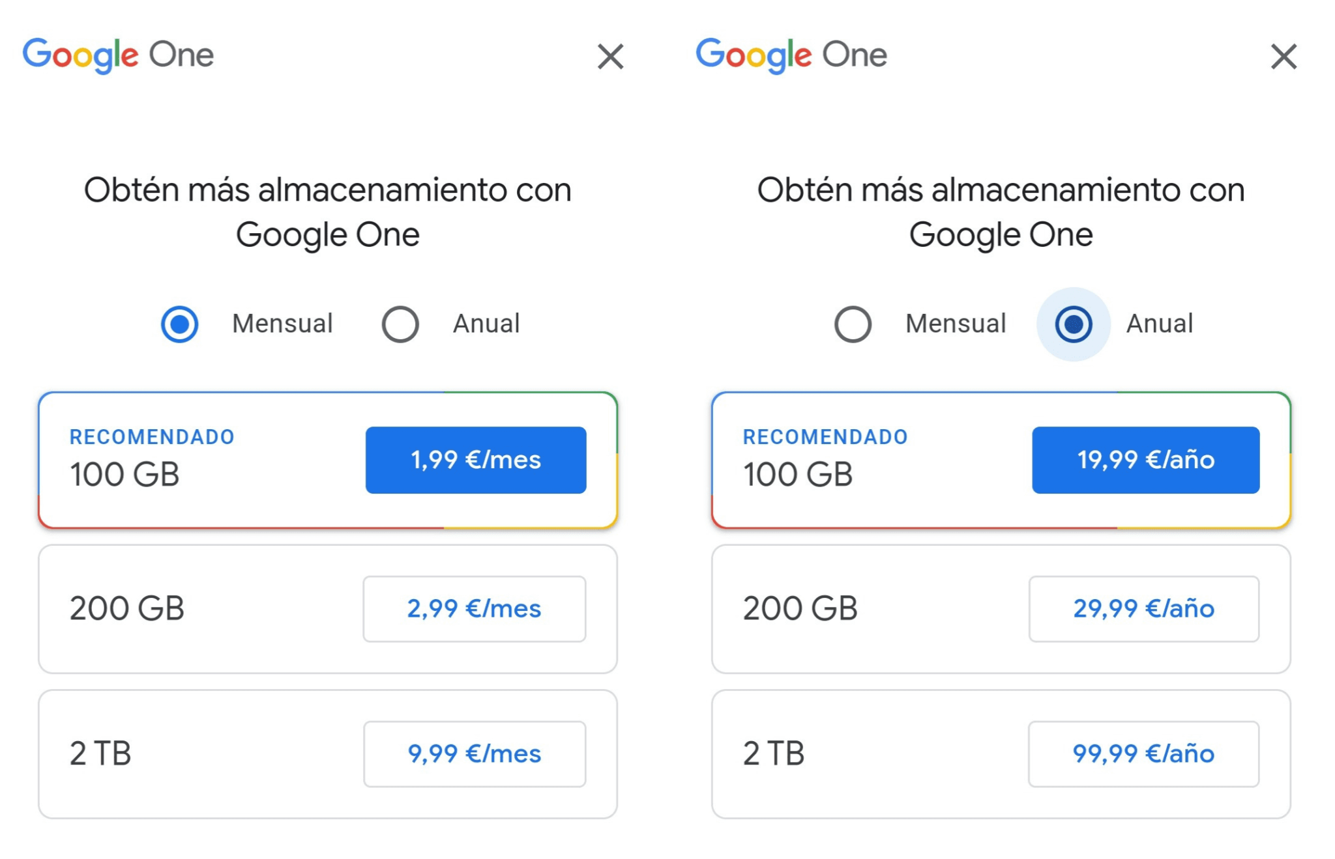
Task: Click the blue 1,99 €/mes price button
Action: point(475,460)
